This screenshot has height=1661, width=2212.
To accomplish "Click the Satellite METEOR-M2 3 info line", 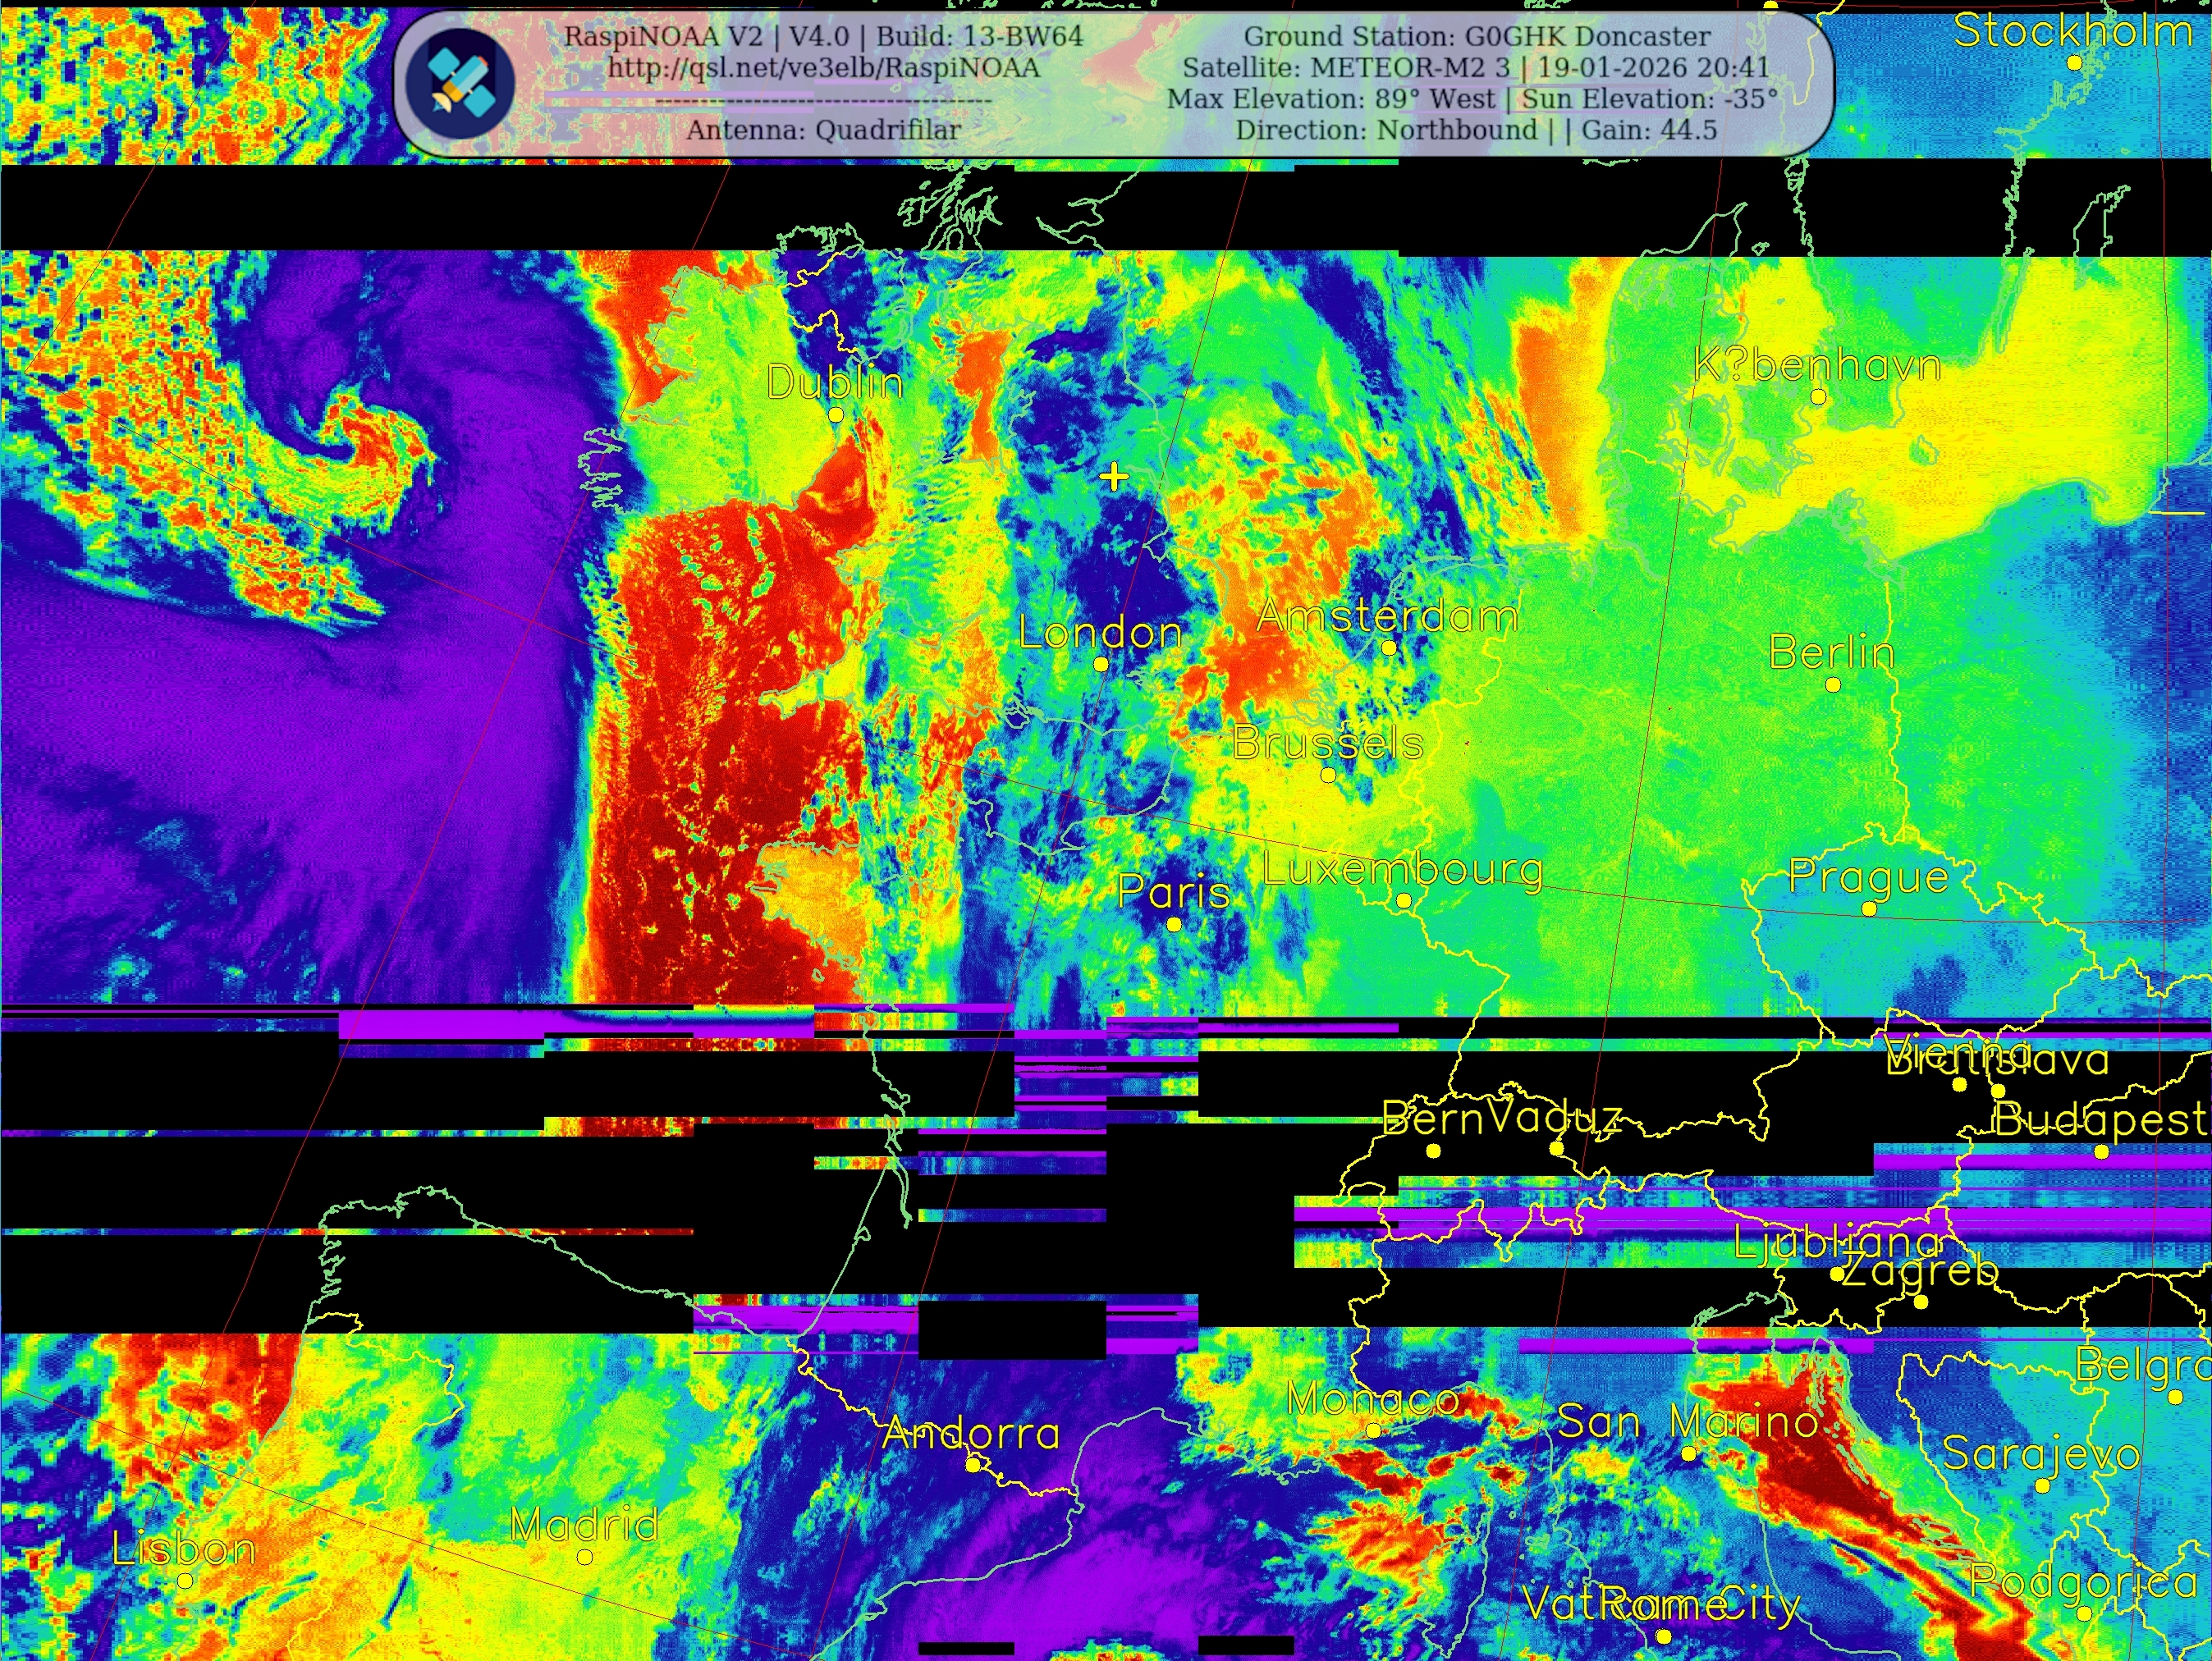I will [1475, 68].
